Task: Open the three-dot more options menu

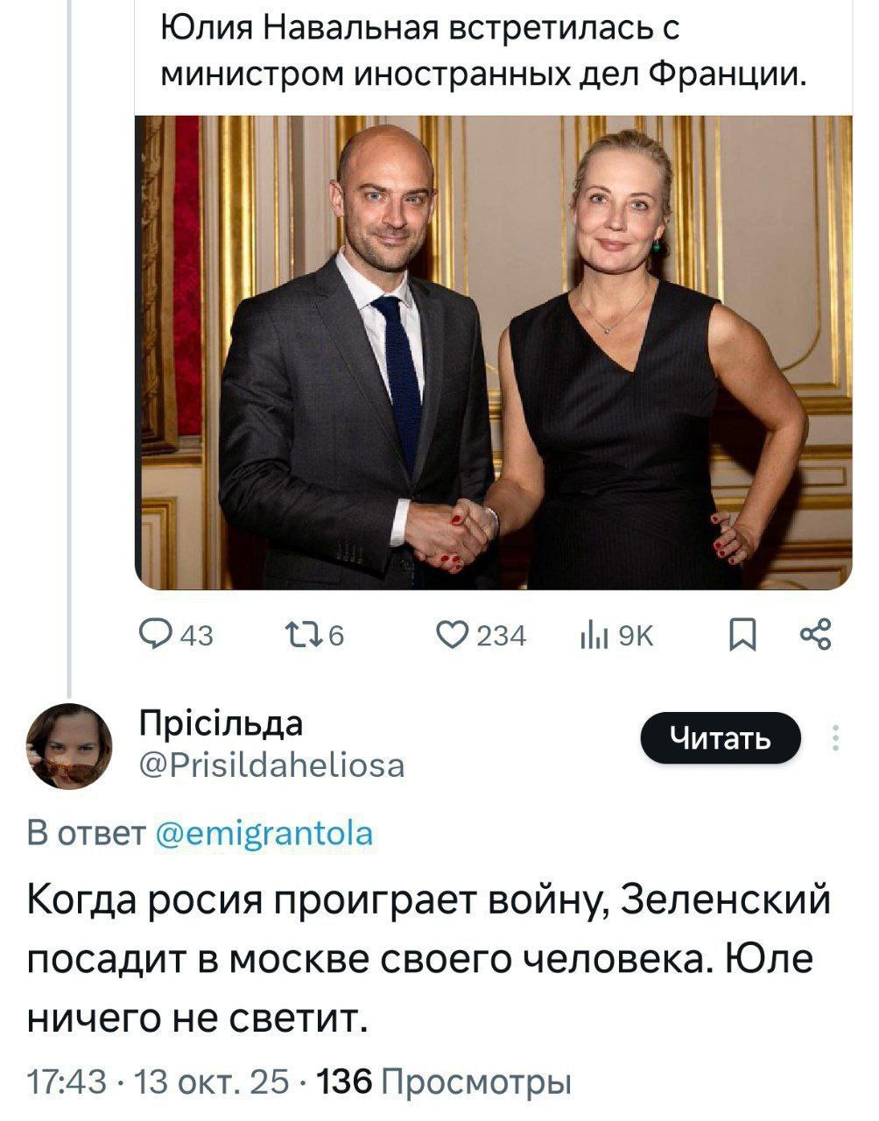Action: click(835, 738)
